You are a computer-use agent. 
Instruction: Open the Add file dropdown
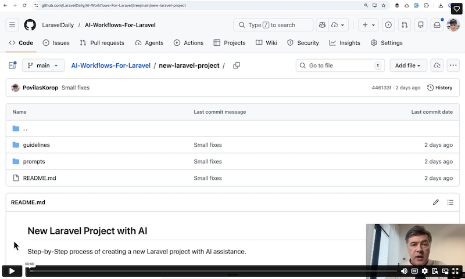coord(408,66)
